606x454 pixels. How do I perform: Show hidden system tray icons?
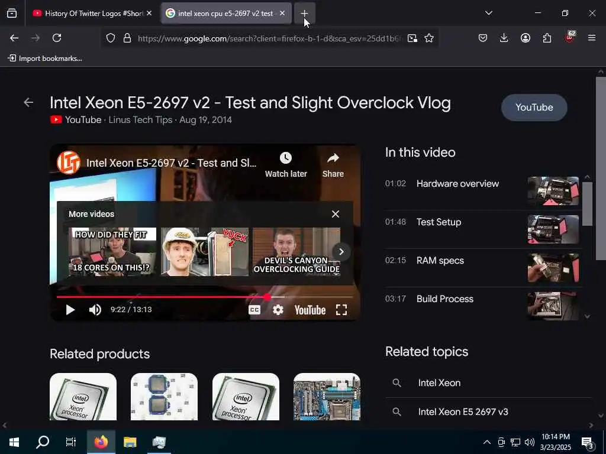pyautogui.click(x=487, y=442)
